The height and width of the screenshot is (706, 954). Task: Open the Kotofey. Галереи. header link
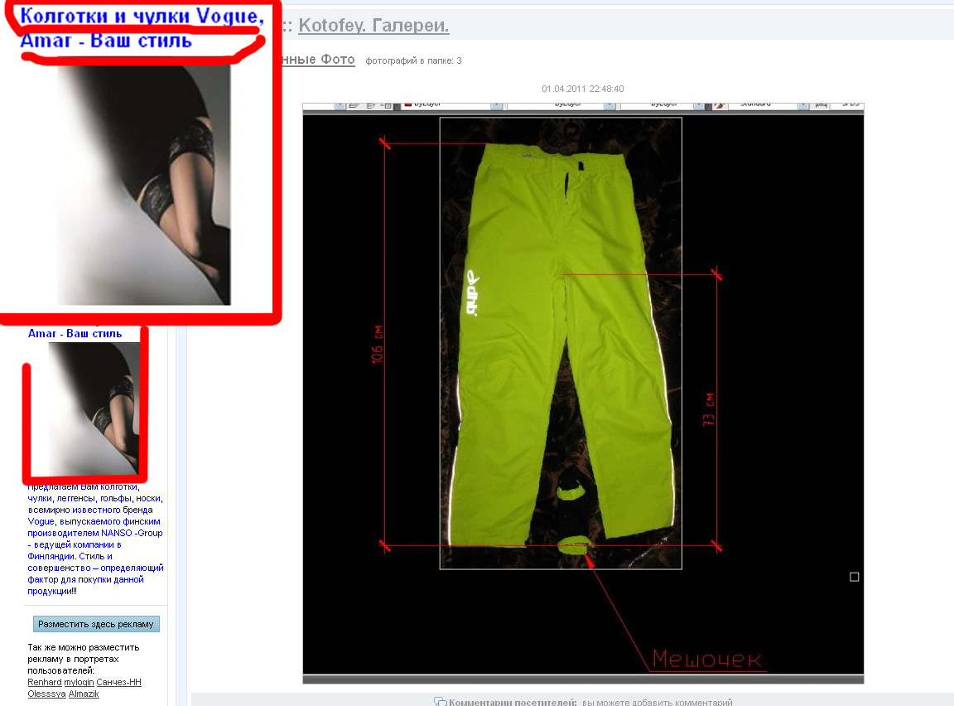373,26
